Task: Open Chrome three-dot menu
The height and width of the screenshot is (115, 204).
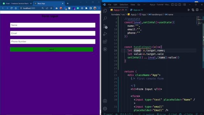Action: (99, 8)
